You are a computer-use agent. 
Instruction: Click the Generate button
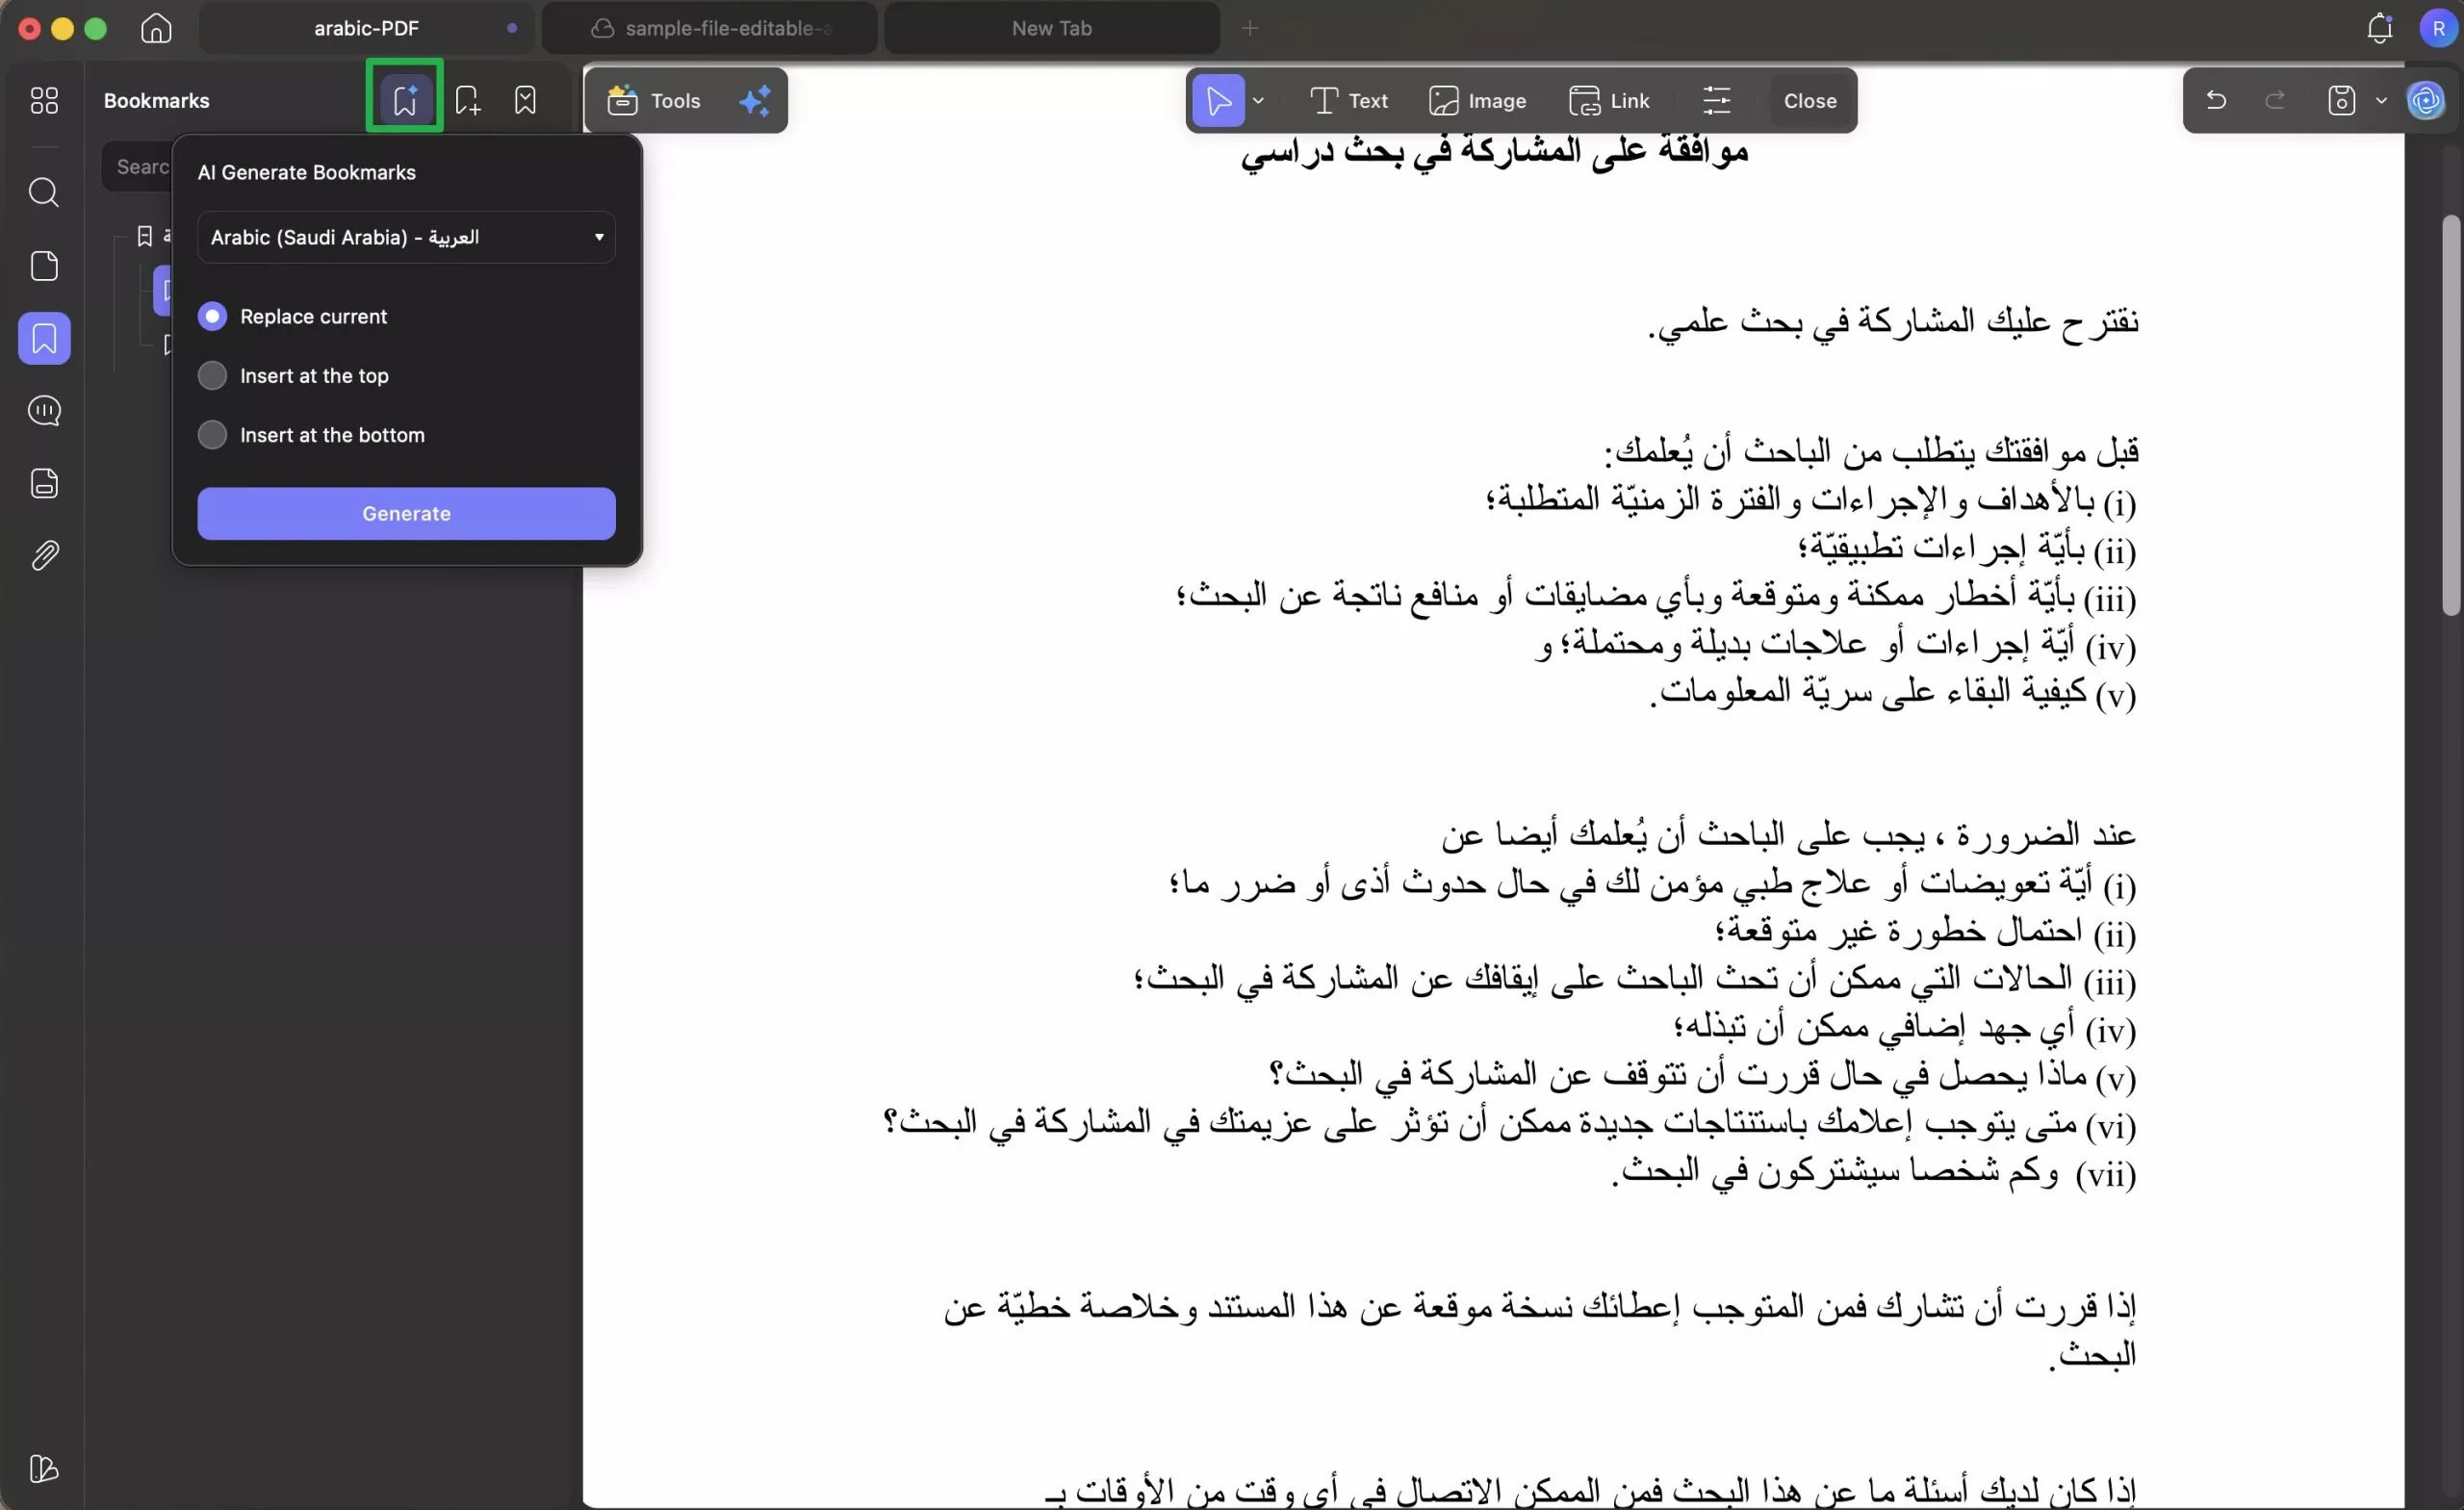coord(406,513)
